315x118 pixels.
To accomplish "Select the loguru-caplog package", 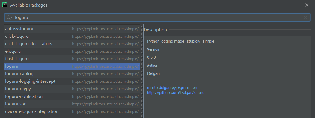I will (x=19, y=74).
